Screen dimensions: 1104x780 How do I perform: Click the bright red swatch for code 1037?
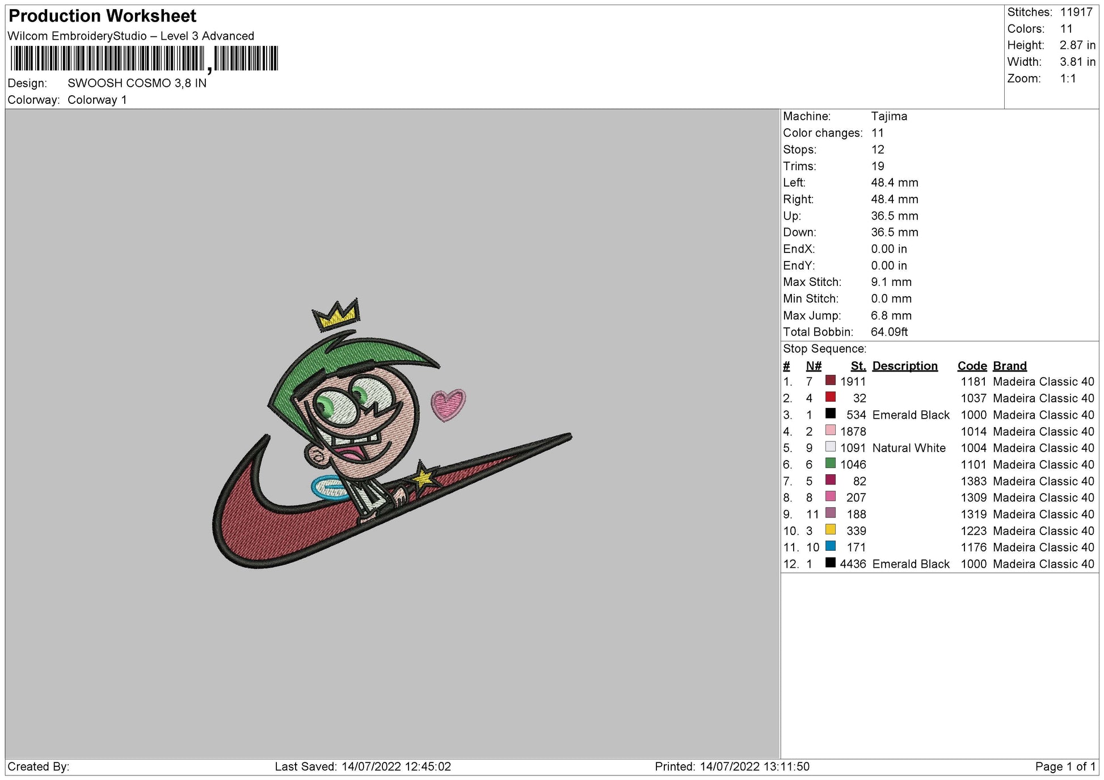click(x=831, y=398)
